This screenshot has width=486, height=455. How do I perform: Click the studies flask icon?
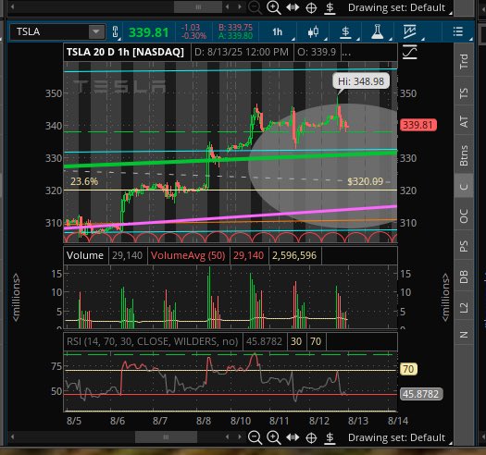coord(377,31)
